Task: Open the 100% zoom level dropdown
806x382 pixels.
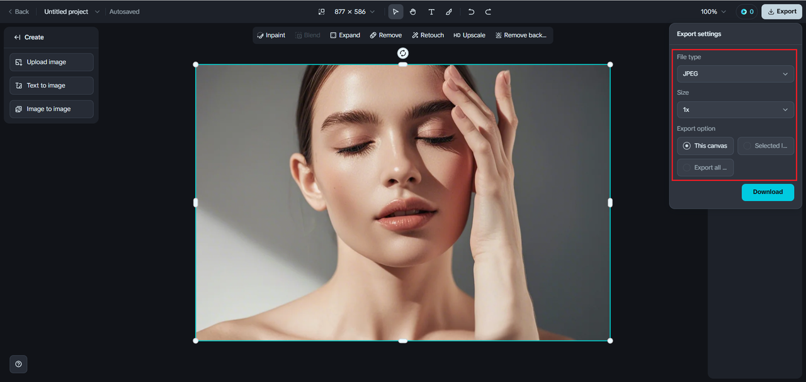Action: tap(713, 11)
